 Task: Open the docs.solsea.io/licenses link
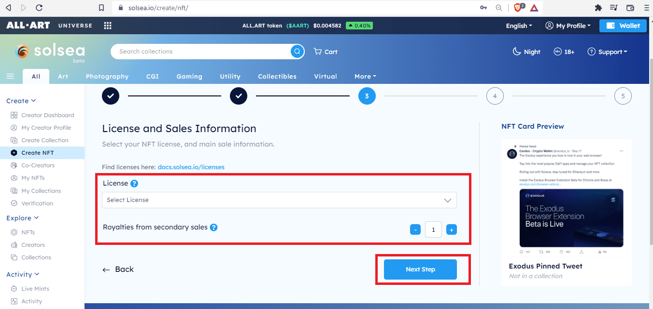coord(191,167)
